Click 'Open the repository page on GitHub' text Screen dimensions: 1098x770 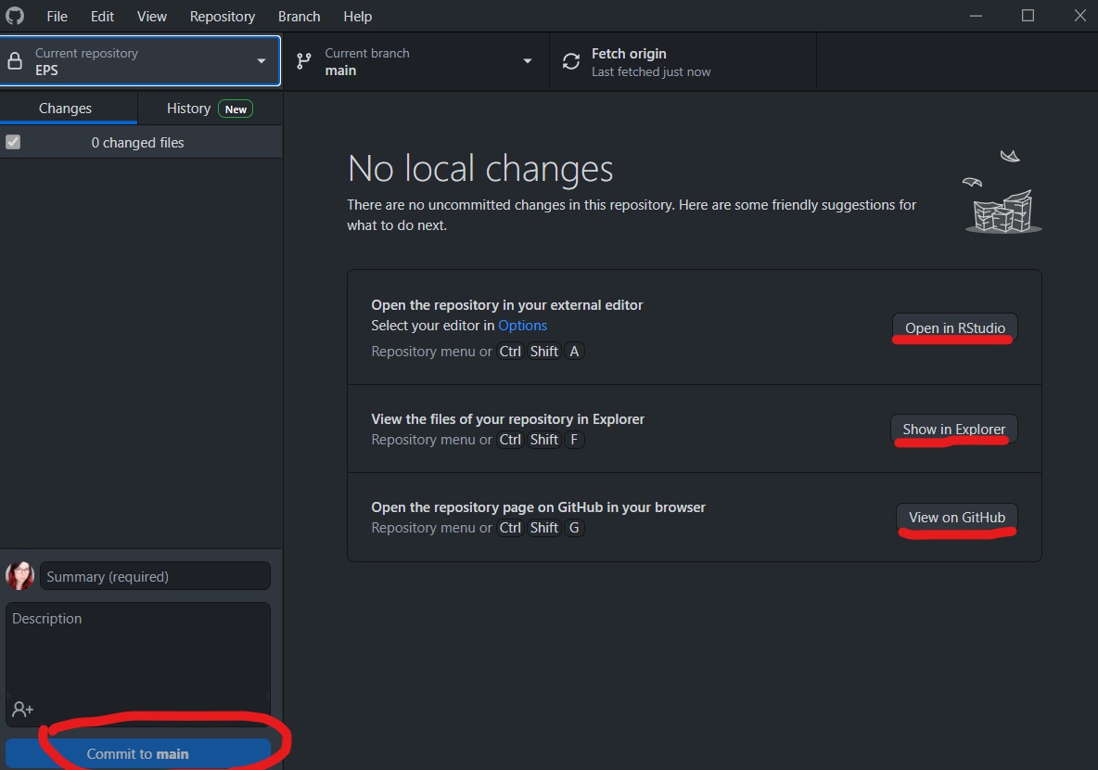539,507
